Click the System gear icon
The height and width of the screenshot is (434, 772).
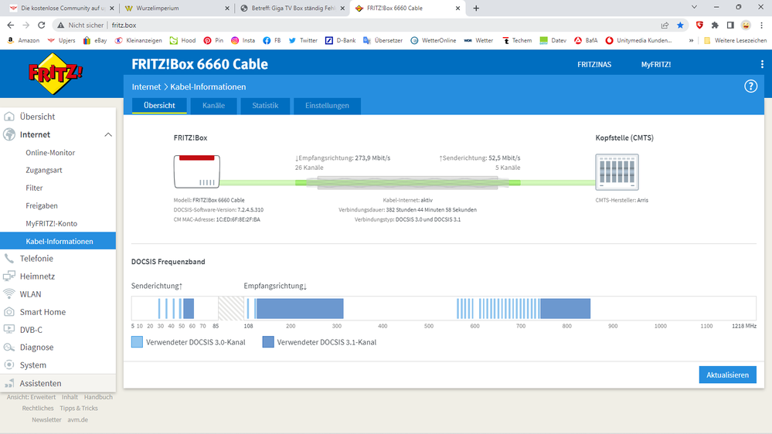point(9,364)
